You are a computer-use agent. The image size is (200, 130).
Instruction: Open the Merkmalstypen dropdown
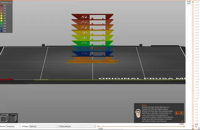tap(77, 126)
